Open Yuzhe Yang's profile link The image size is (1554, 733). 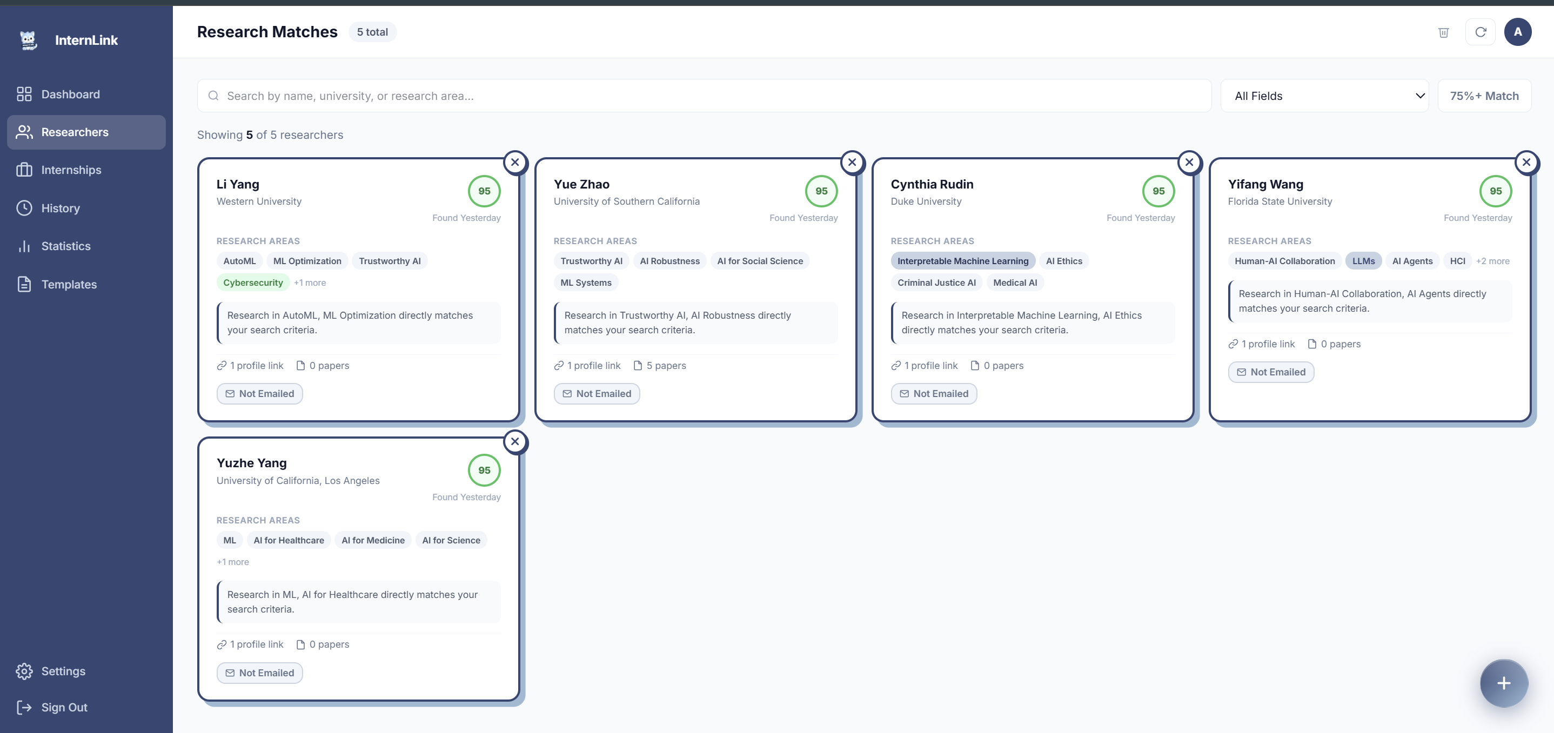pos(250,645)
